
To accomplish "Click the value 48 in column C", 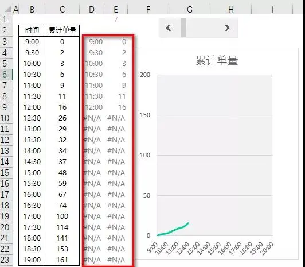I will click(x=62, y=173).
